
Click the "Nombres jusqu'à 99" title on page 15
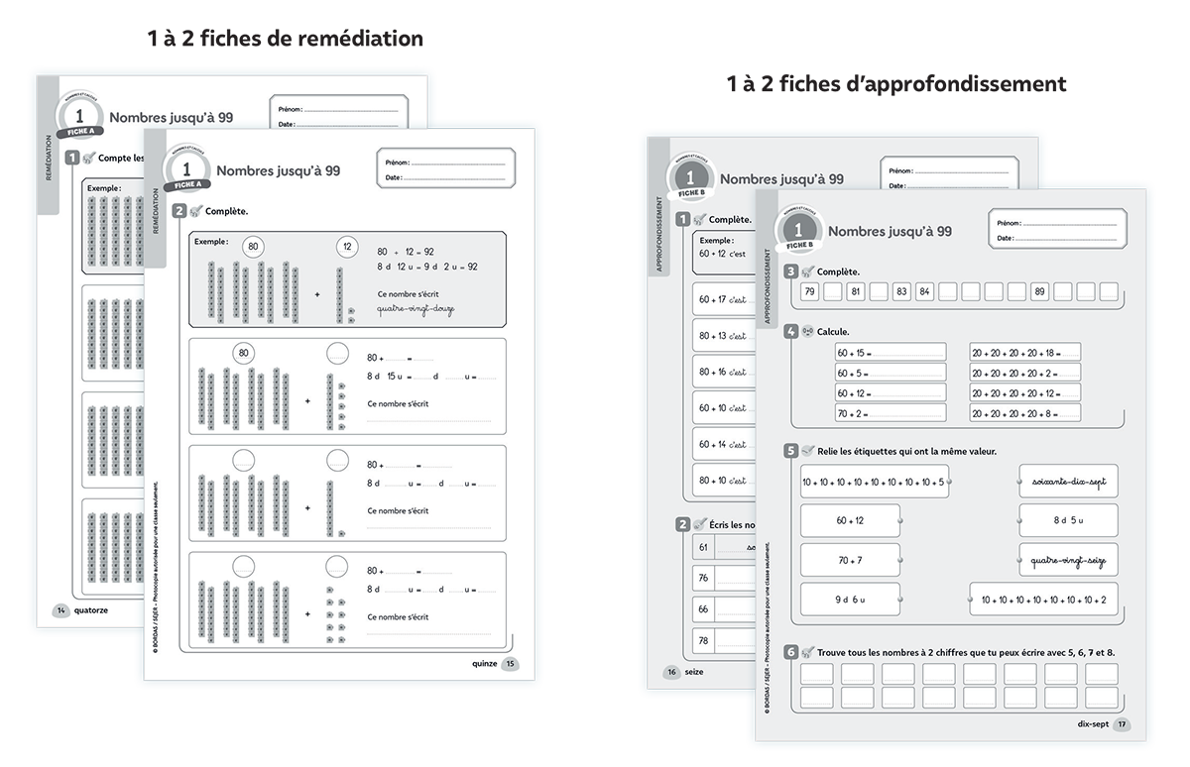click(278, 170)
